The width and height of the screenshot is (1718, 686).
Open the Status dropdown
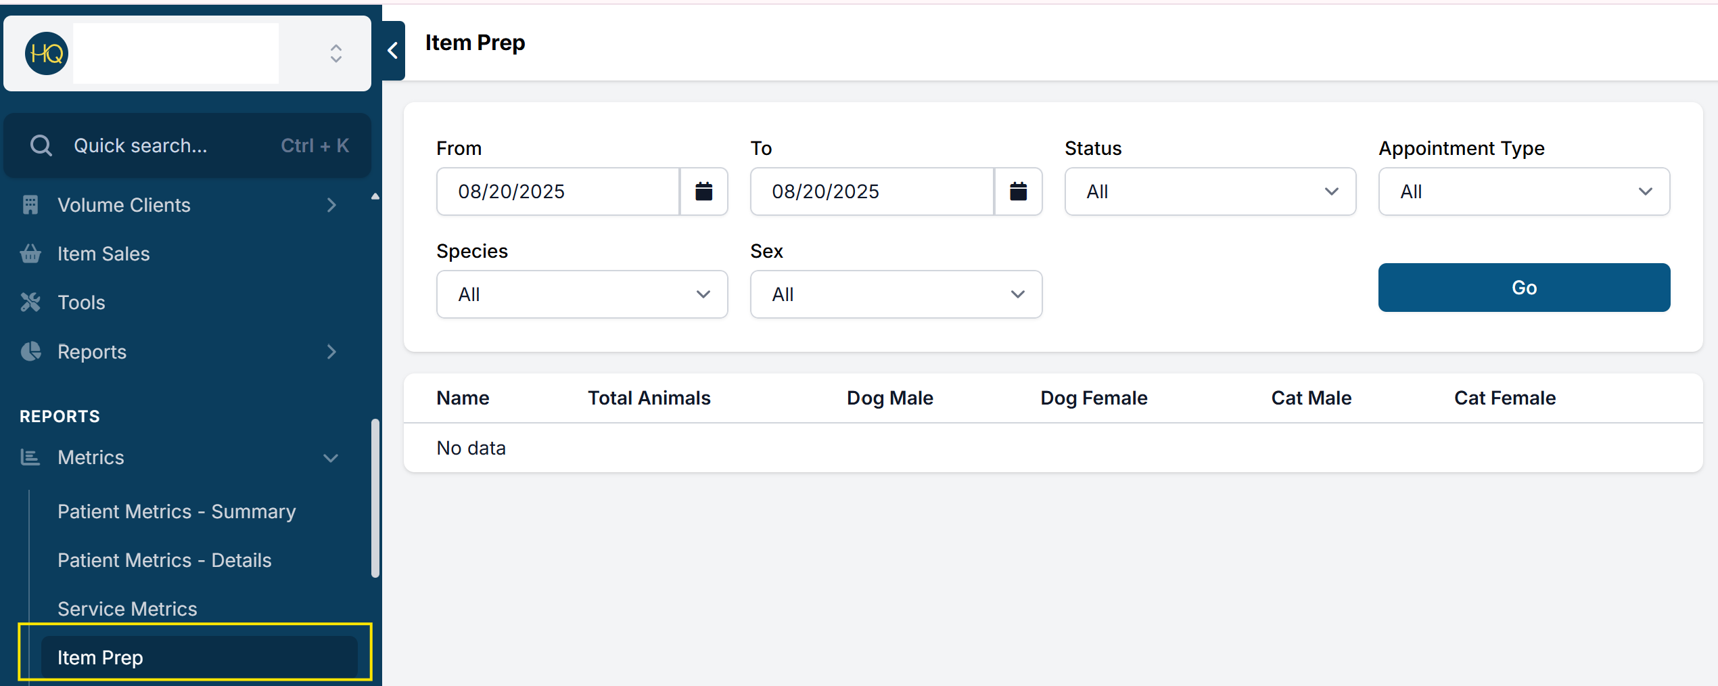1209,191
